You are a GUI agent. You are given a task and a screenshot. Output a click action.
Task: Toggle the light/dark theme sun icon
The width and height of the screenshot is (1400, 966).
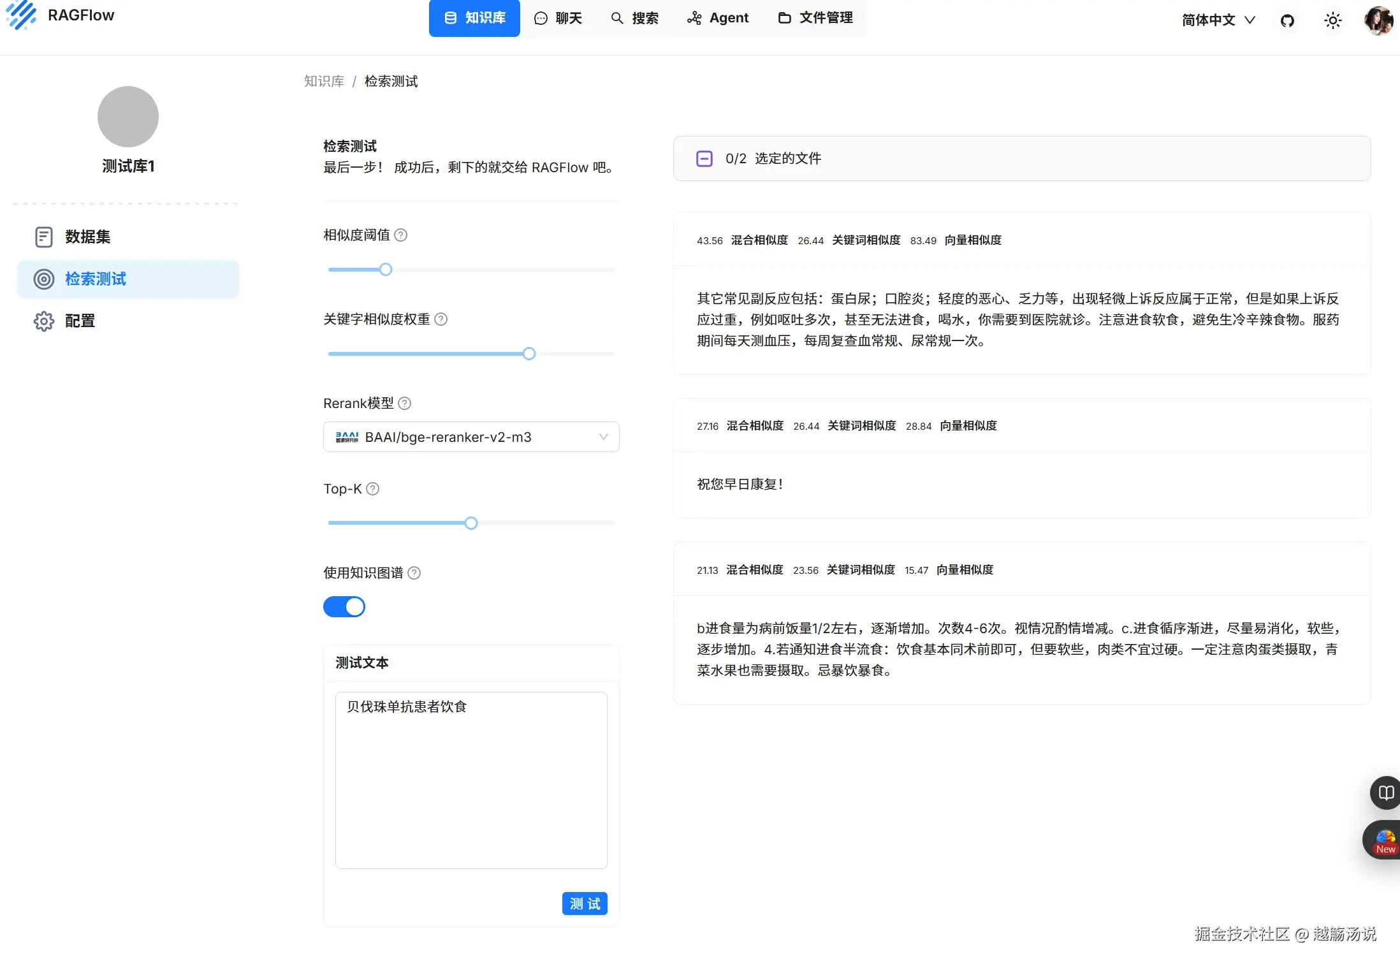(x=1332, y=20)
